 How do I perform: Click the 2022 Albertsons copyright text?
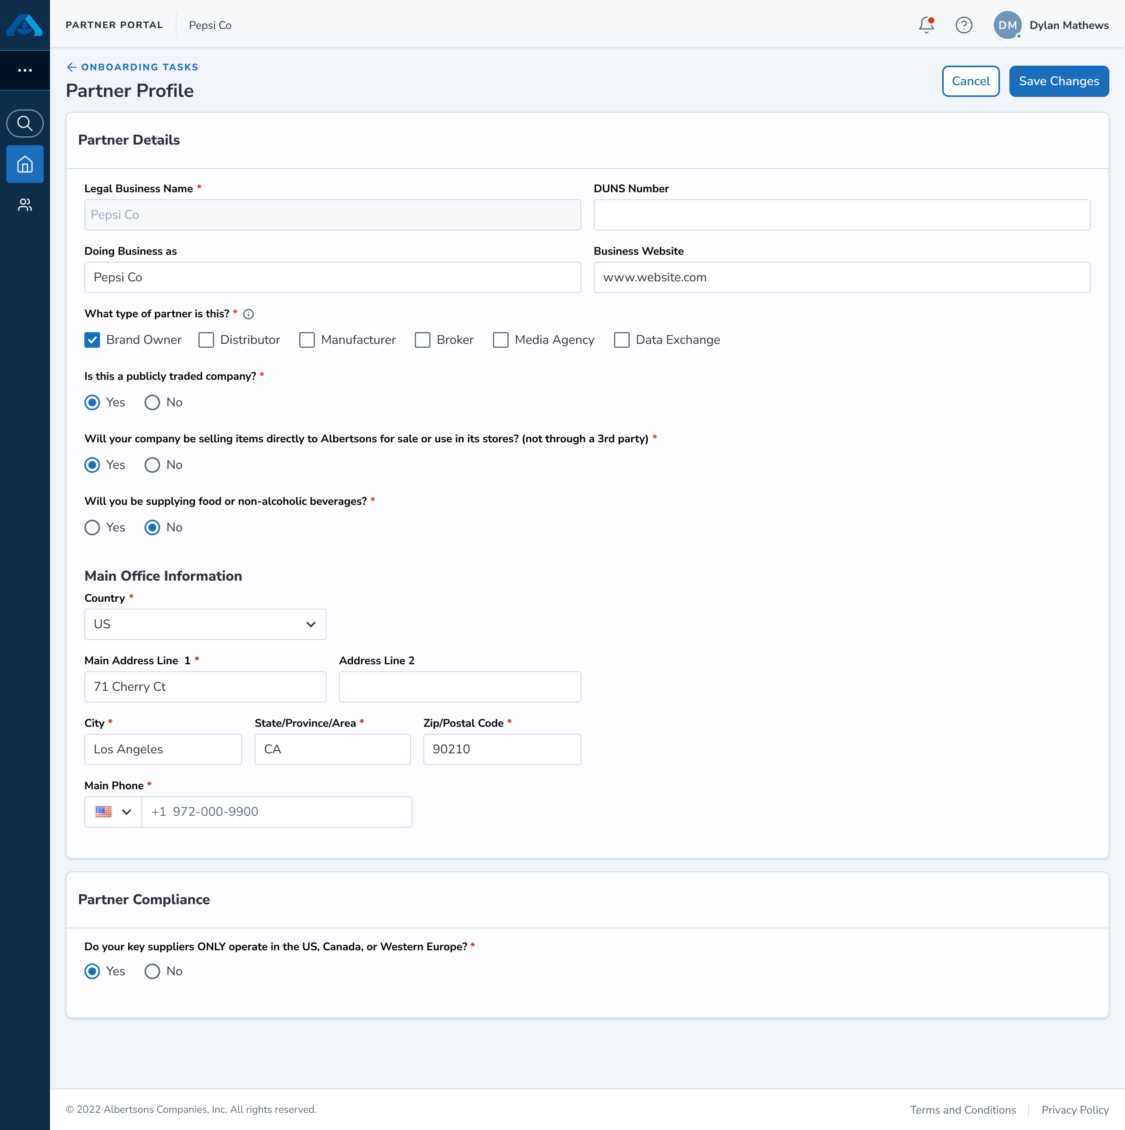click(x=191, y=1110)
